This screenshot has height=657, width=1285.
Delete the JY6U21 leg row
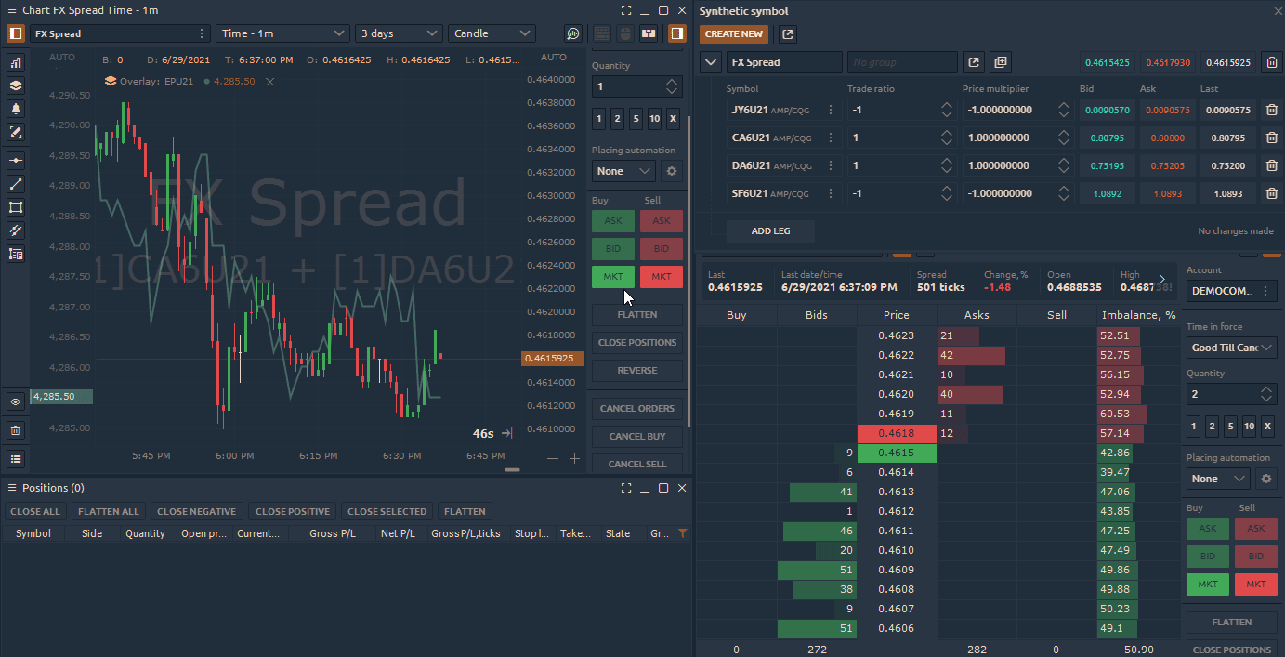click(x=1271, y=110)
